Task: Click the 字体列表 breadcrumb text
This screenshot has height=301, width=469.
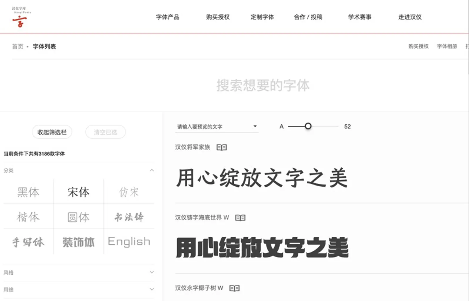Action: point(44,47)
